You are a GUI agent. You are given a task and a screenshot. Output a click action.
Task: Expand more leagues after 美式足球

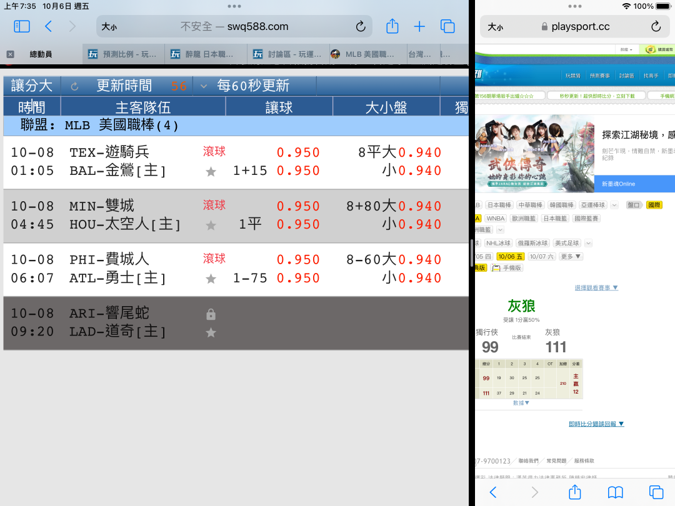pos(589,244)
